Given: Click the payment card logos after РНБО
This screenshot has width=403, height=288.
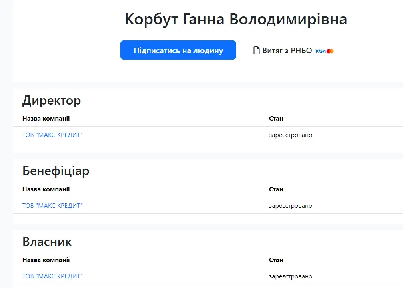Looking at the screenshot, I should tap(324, 51).
